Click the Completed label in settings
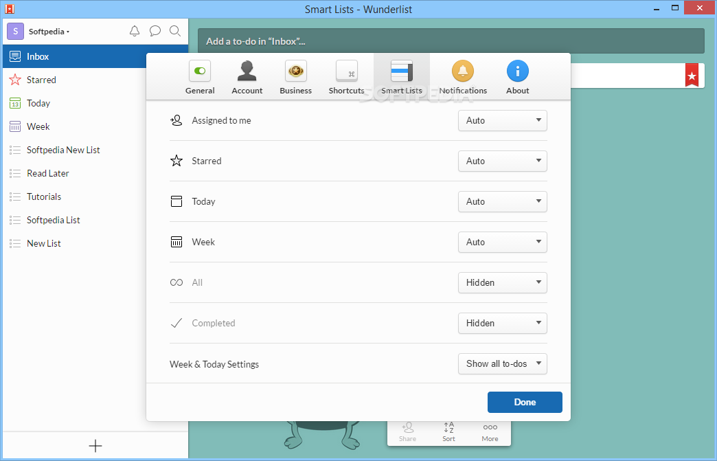 (214, 323)
